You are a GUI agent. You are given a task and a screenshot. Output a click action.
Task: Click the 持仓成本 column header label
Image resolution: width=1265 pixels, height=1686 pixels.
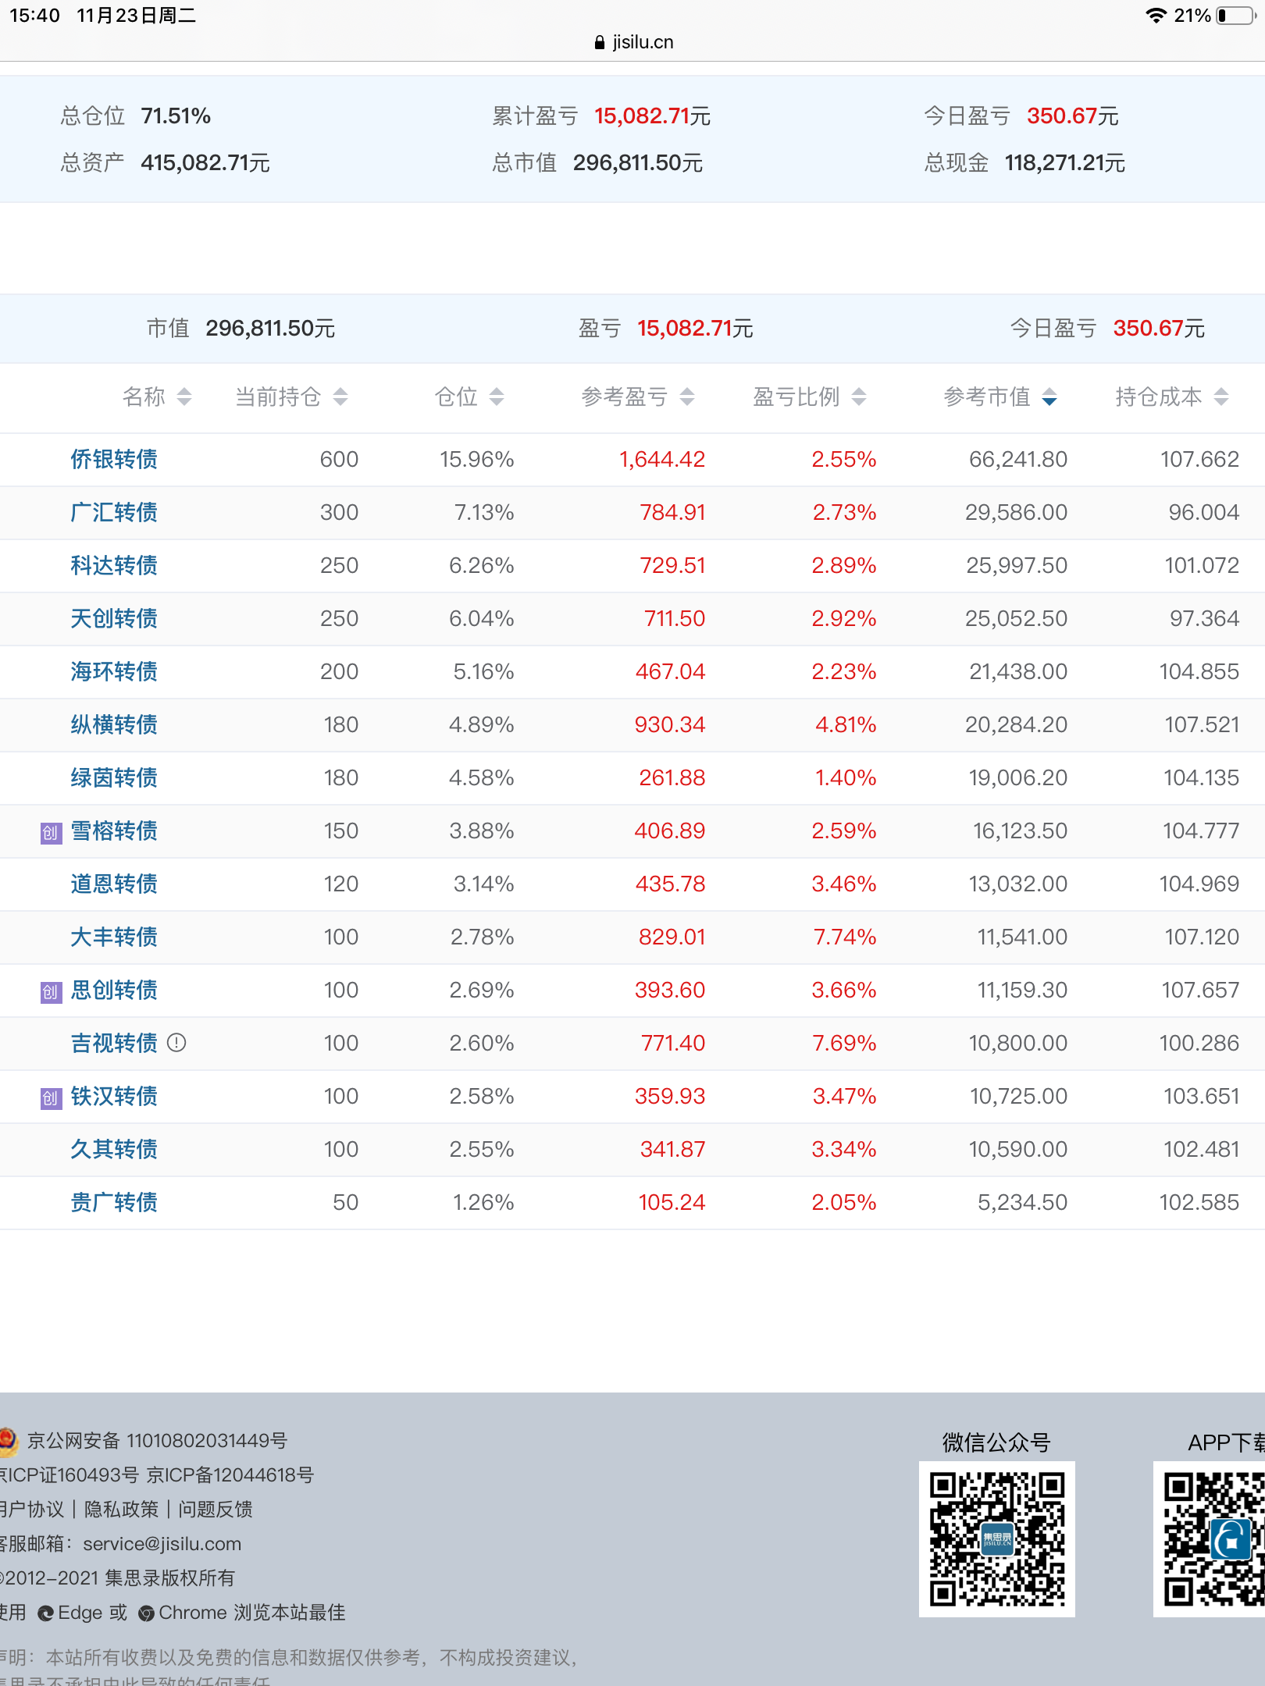(x=1159, y=397)
